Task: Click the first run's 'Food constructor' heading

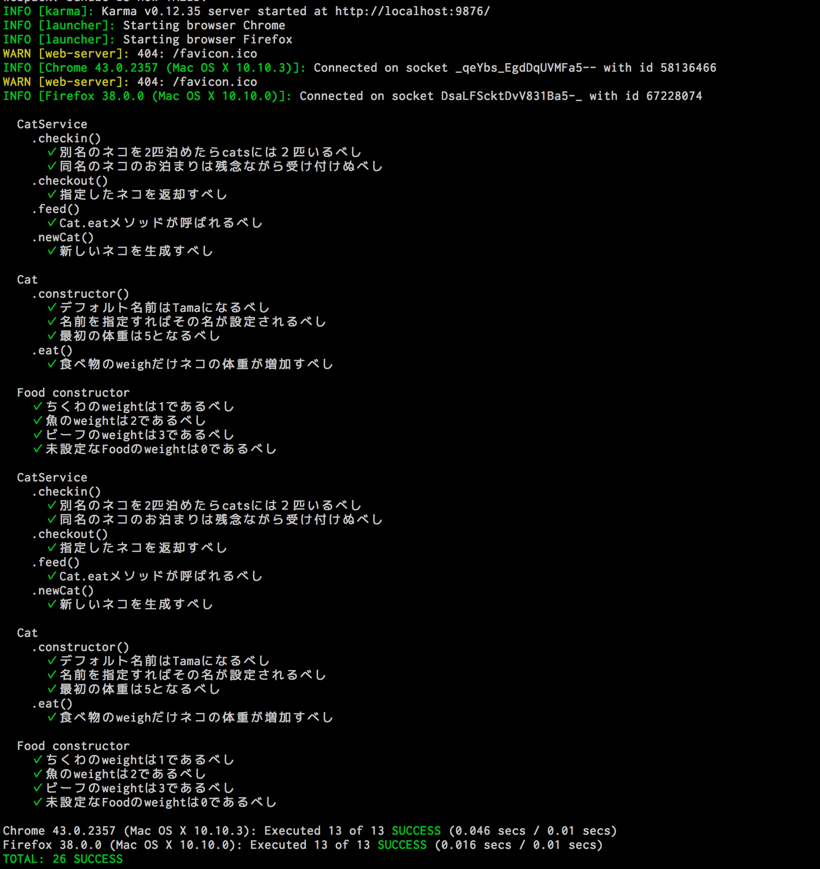Action: point(73,393)
